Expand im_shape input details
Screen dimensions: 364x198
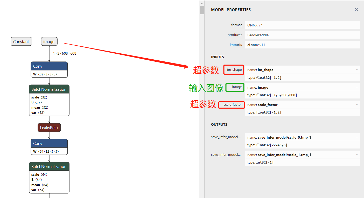click(x=357, y=69)
